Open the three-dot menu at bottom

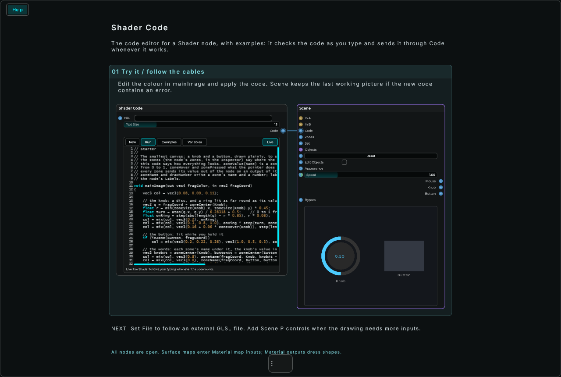(x=272, y=363)
